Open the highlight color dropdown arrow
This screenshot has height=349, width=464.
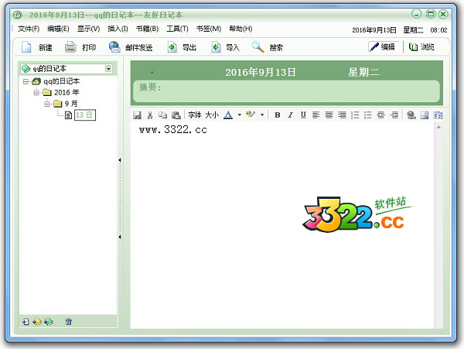click(262, 115)
